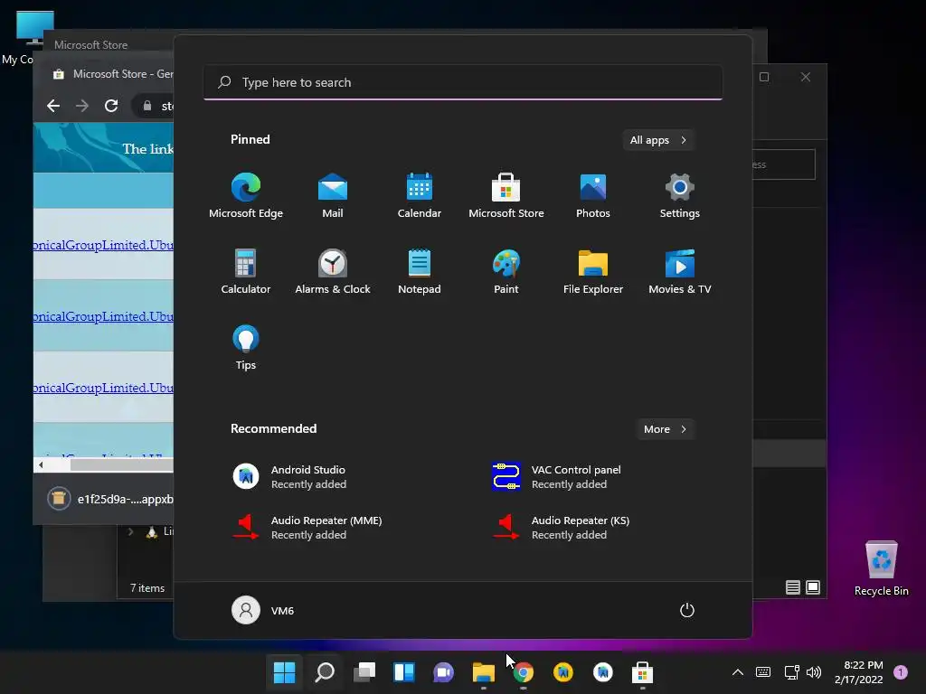The image size is (926, 694).
Task: Click first CanonicalGroupLimited.Ubuntu link in Chrome
Action: click(103, 245)
